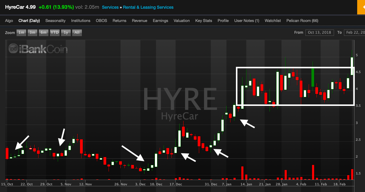The image size is (365, 192).
Task: Follow the Services sector link
Action: [110, 7]
